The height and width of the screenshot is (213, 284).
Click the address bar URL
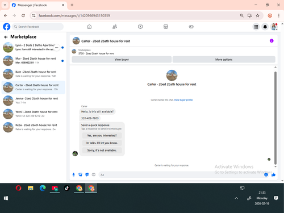pyautogui.click(x=74, y=15)
